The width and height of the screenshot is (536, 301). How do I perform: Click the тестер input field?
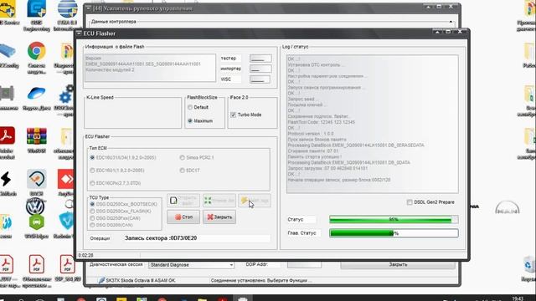[x=260, y=59]
